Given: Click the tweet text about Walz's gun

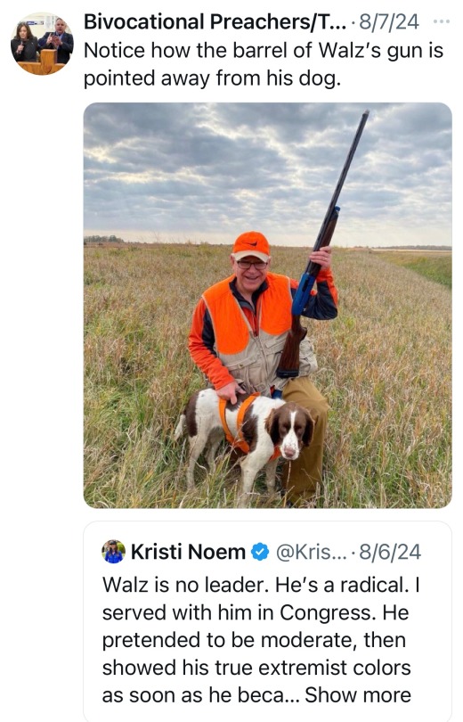Looking at the screenshot, I should point(263,64).
